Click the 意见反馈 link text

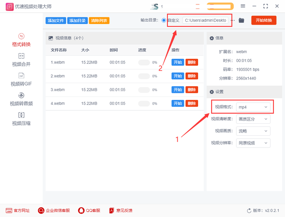tap(124, 210)
